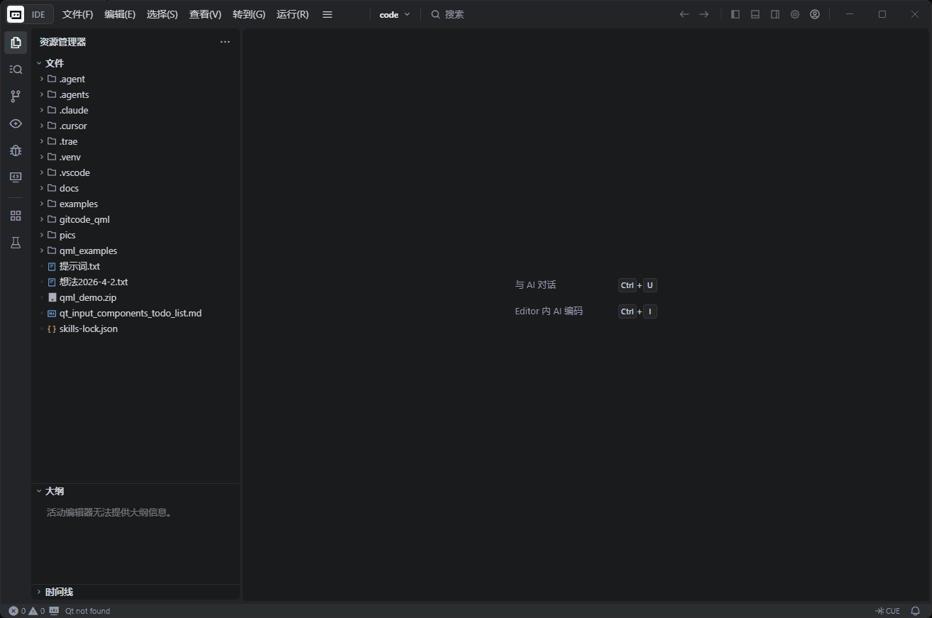Click the 与 AI 对话 shortcut hint

(535, 285)
